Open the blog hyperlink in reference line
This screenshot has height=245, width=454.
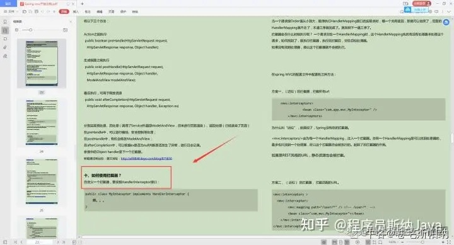point(146,159)
